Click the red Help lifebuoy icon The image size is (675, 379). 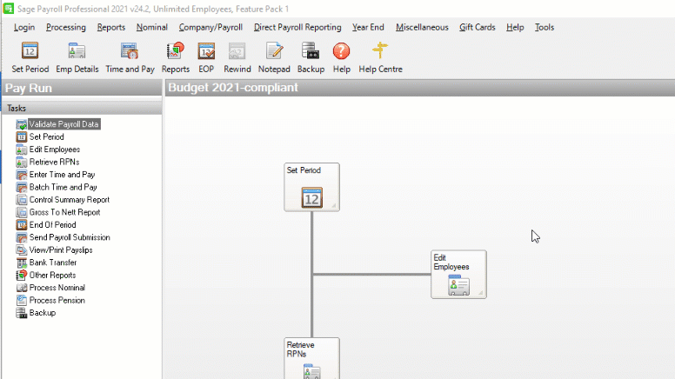(341, 52)
